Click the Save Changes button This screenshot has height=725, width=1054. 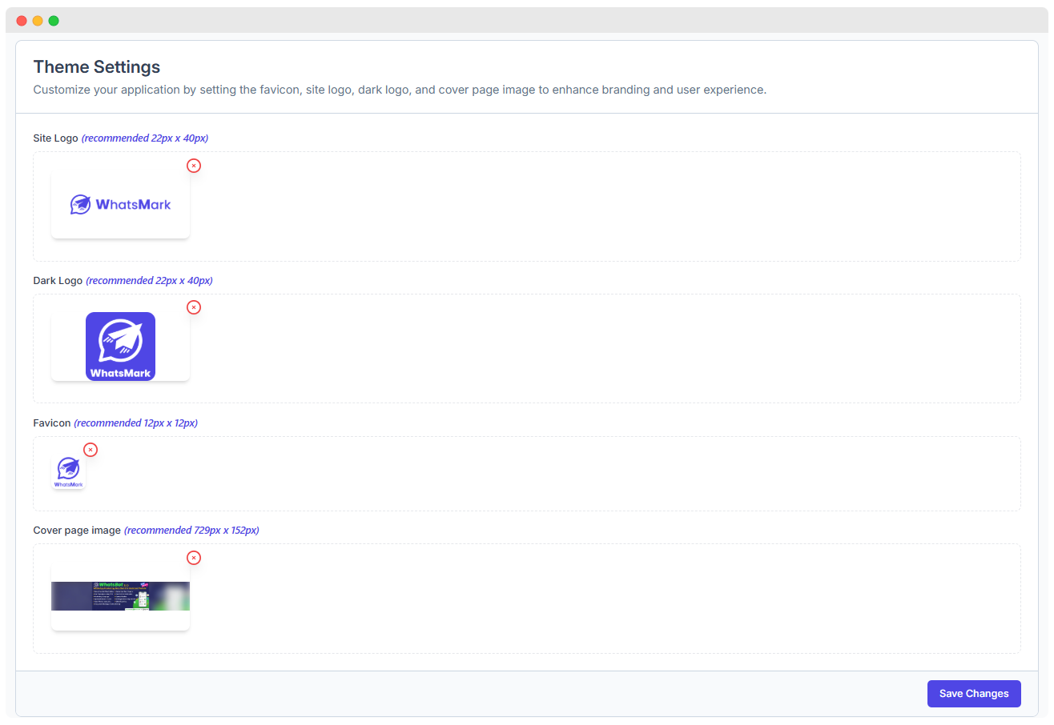974,694
